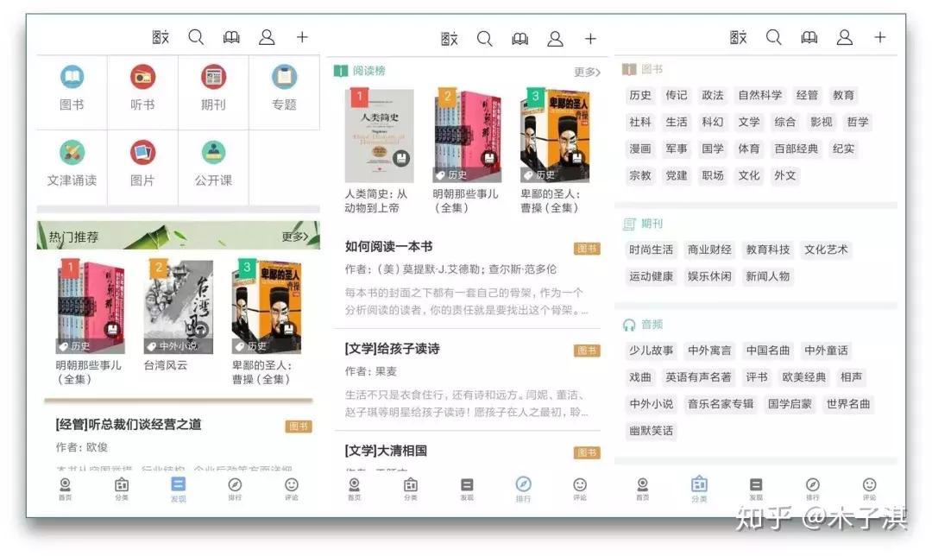The height and width of the screenshot is (556, 932).
Task: Open the user profile icon at top
Action: coord(267,37)
